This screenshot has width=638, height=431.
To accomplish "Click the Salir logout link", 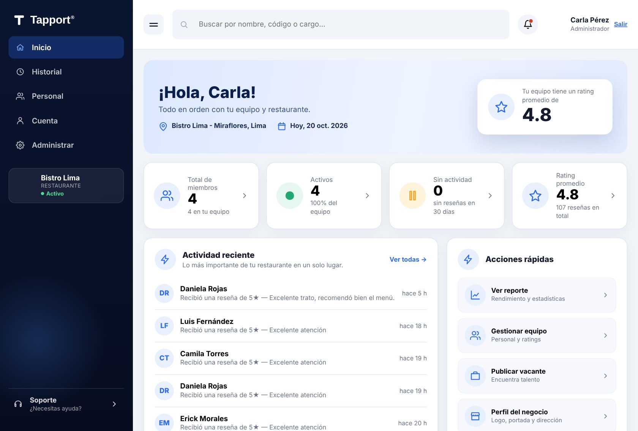I will (x=621, y=24).
